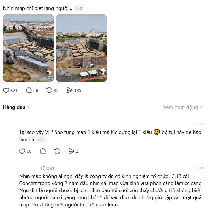
Task: Open the left concert stage photo
Action: pos(28,48)
